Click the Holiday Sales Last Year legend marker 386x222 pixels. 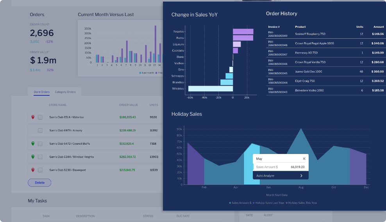click(x=254, y=203)
